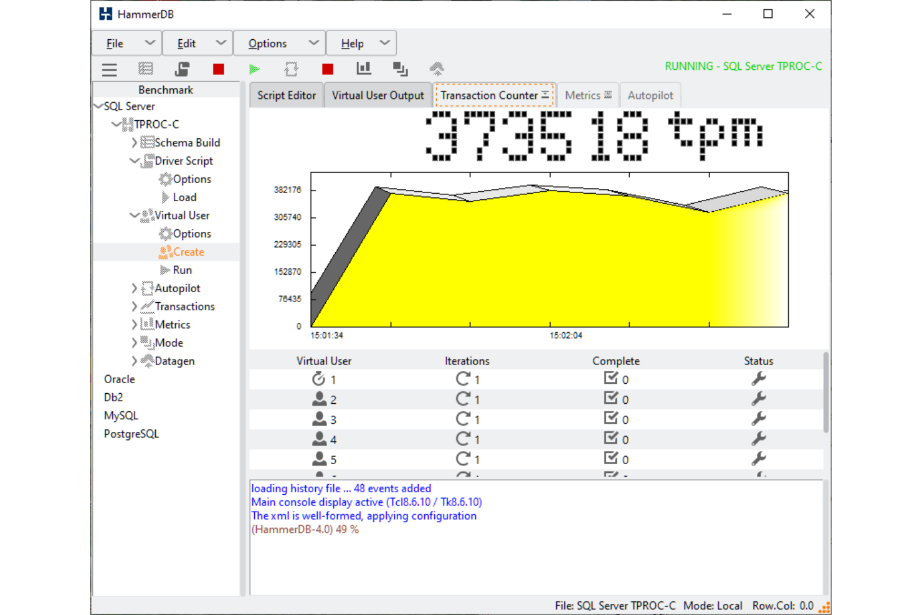The width and height of the screenshot is (922, 615).
Task: Open the Script Editor tab
Action: [x=287, y=95]
